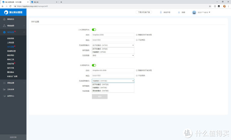Screen dimensions: 231x140
Task: Click the message bell icon in top bar
Action: [x=179, y=12]
